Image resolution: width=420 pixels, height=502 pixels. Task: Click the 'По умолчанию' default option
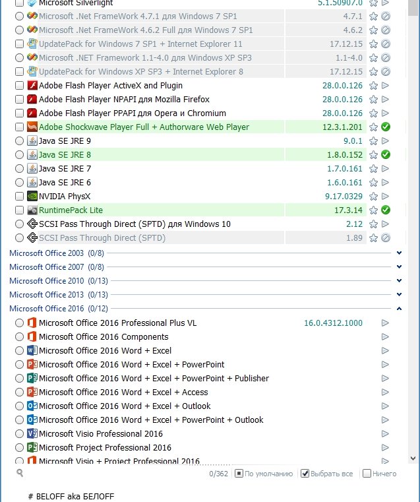tap(264, 474)
